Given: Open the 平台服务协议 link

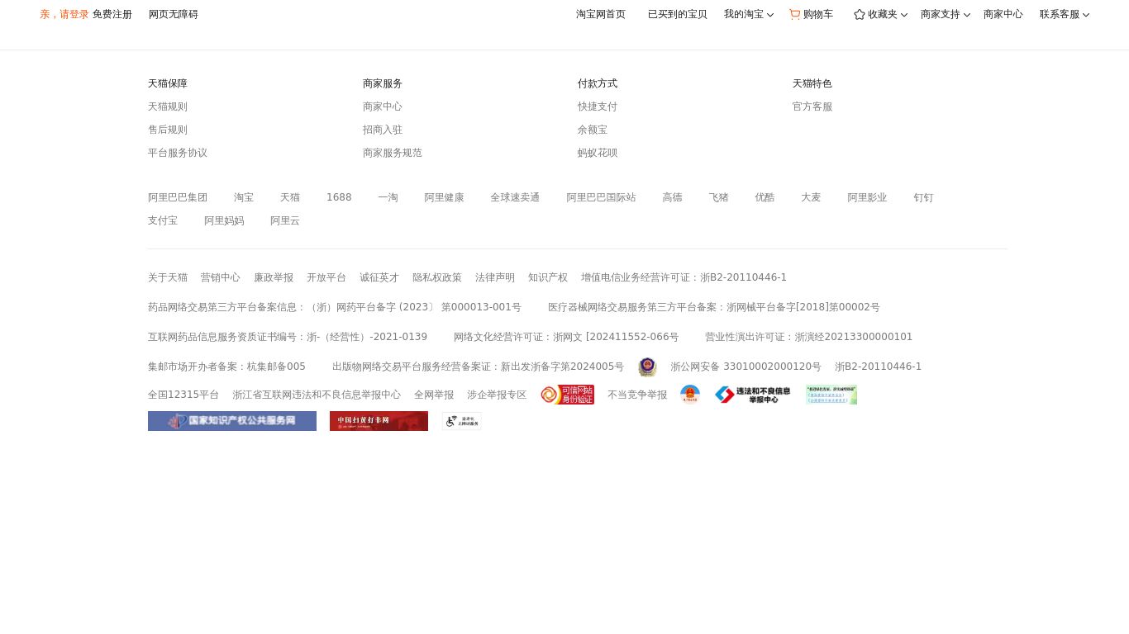Looking at the screenshot, I should [178, 153].
